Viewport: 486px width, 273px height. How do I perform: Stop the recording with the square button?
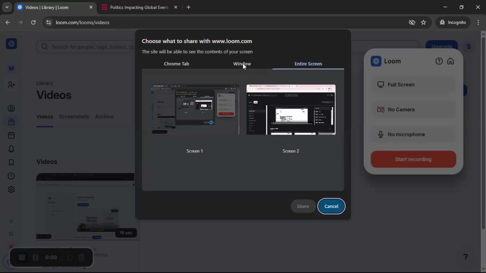point(22,257)
